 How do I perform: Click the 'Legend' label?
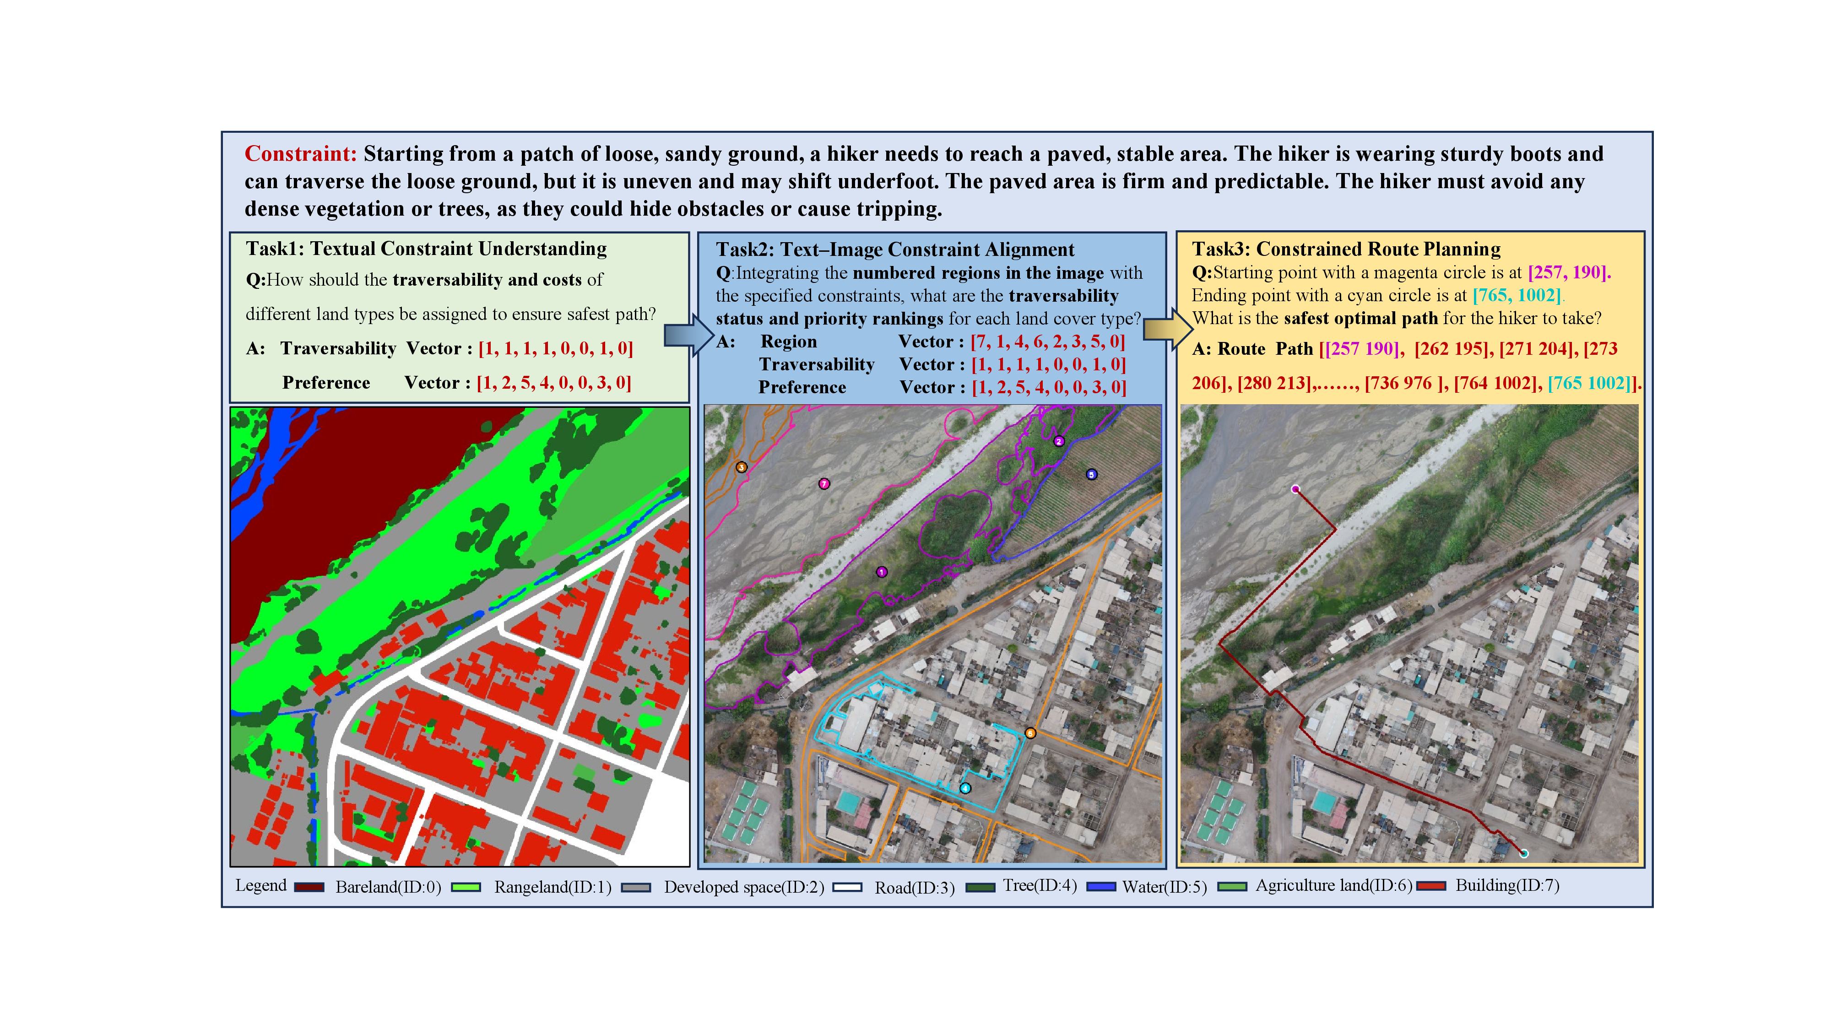261,886
